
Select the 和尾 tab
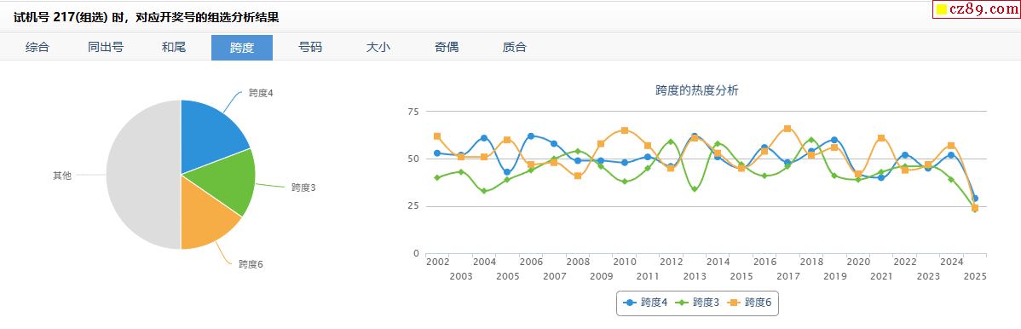pyautogui.click(x=174, y=48)
